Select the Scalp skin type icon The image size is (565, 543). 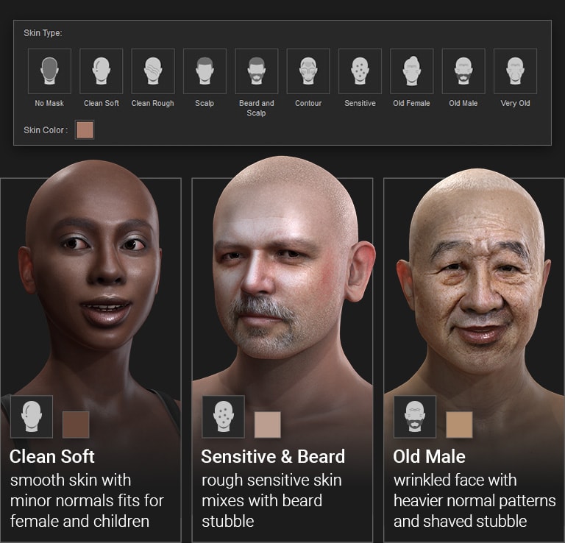point(205,71)
